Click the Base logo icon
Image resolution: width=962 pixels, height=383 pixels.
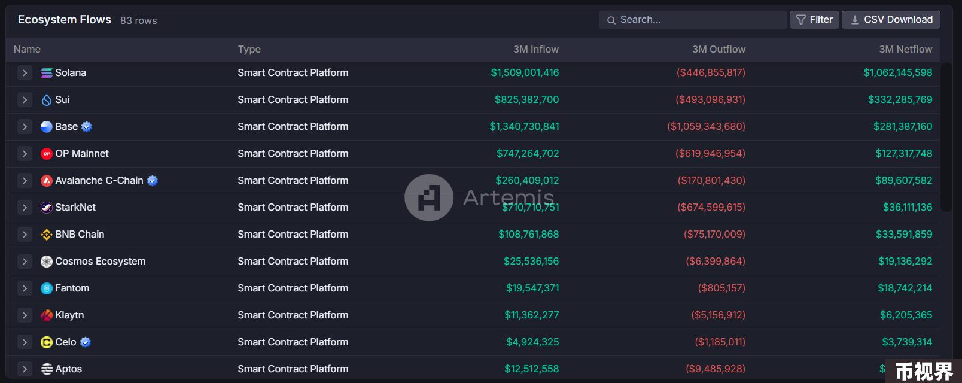[47, 127]
